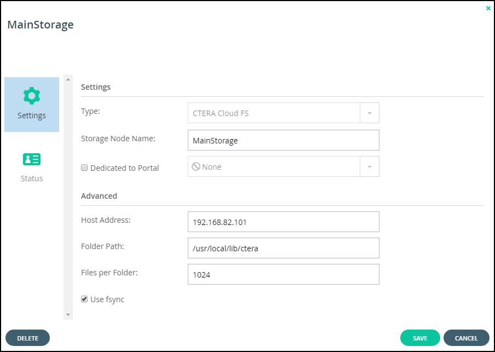The height and width of the screenshot is (352, 495).
Task: Switch to the Status tab label
Action: (x=32, y=178)
